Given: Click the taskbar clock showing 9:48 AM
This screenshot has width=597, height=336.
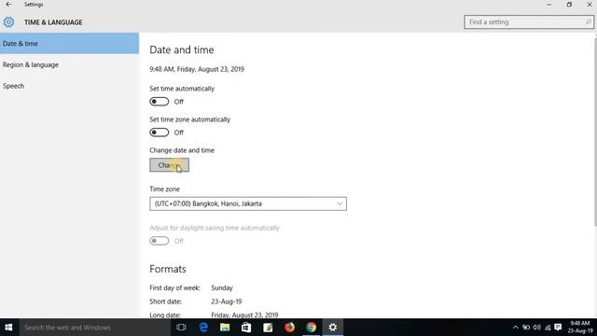Looking at the screenshot, I should (x=580, y=328).
